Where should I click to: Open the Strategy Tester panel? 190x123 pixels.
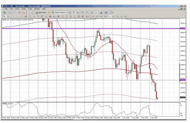click(x=32, y=12)
